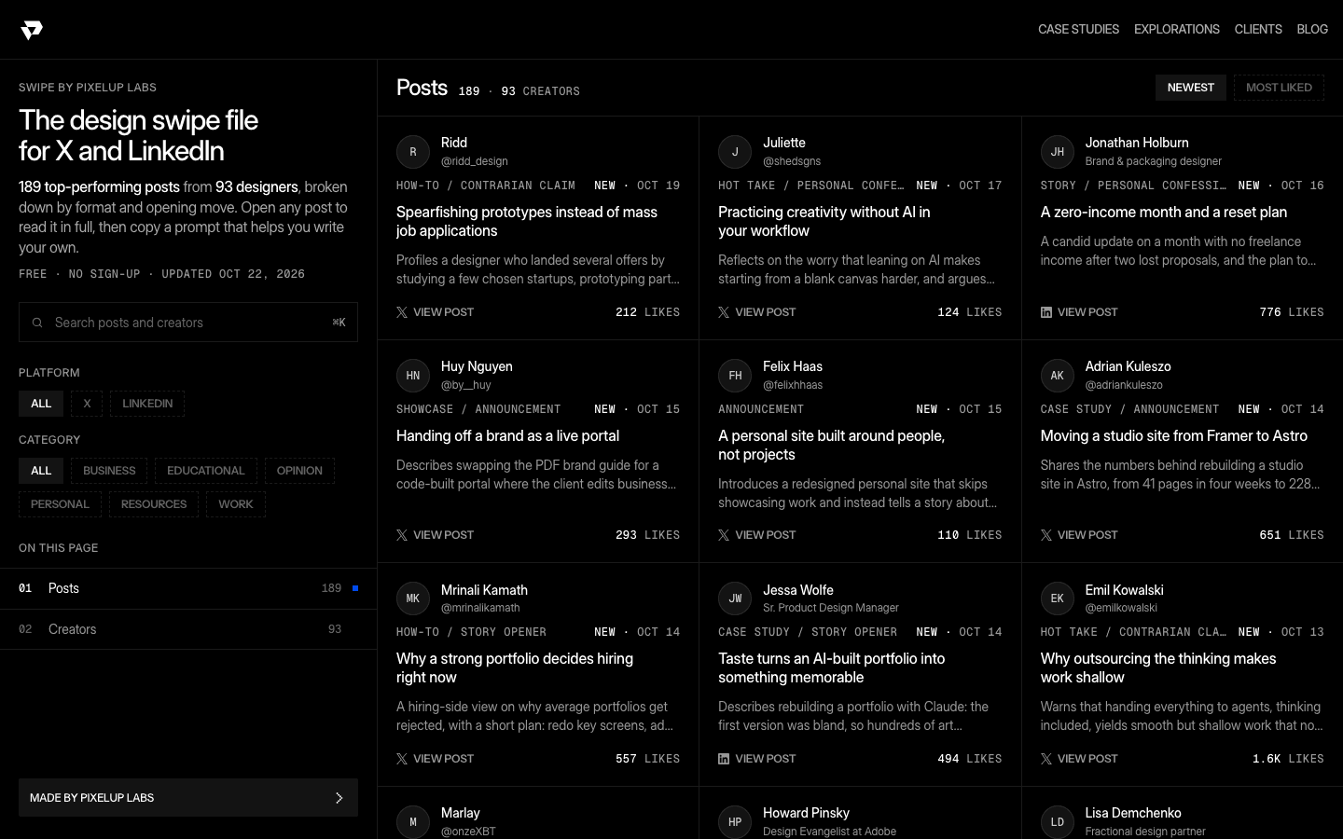Open Explorations in top navigation
1343x839 pixels.
(x=1177, y=30)
